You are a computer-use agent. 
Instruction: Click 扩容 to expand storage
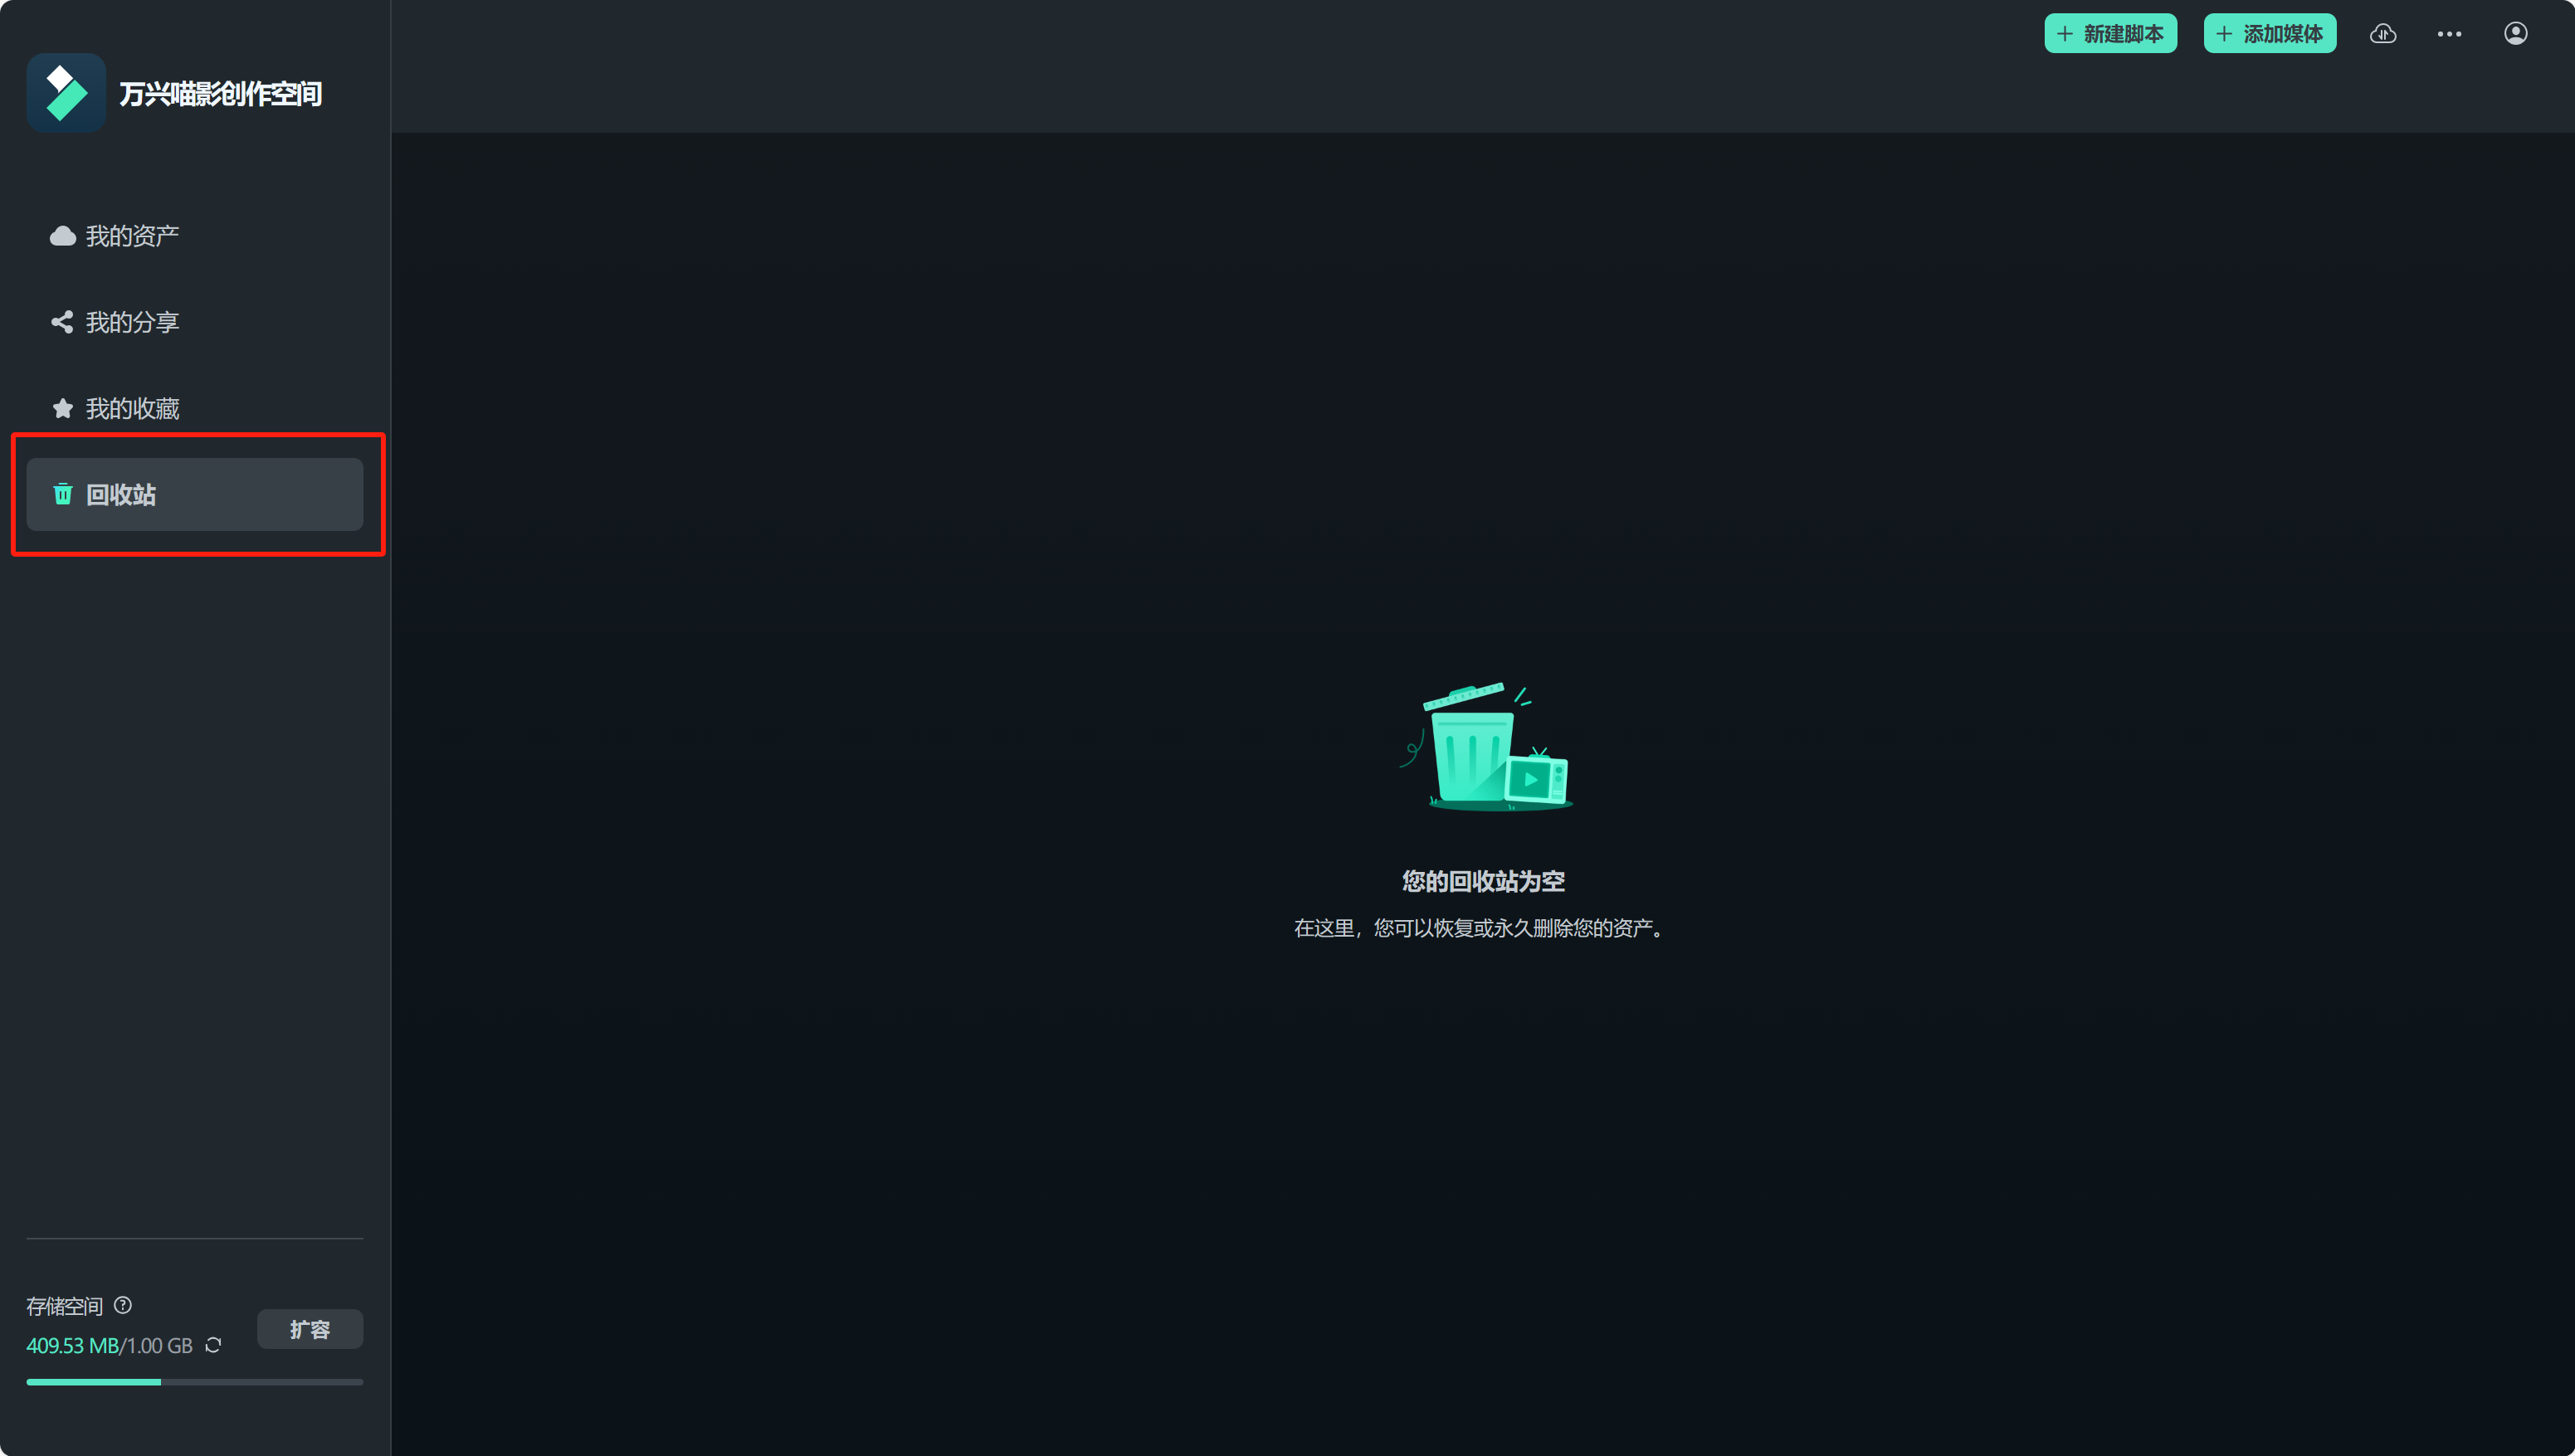point(310,1329)
